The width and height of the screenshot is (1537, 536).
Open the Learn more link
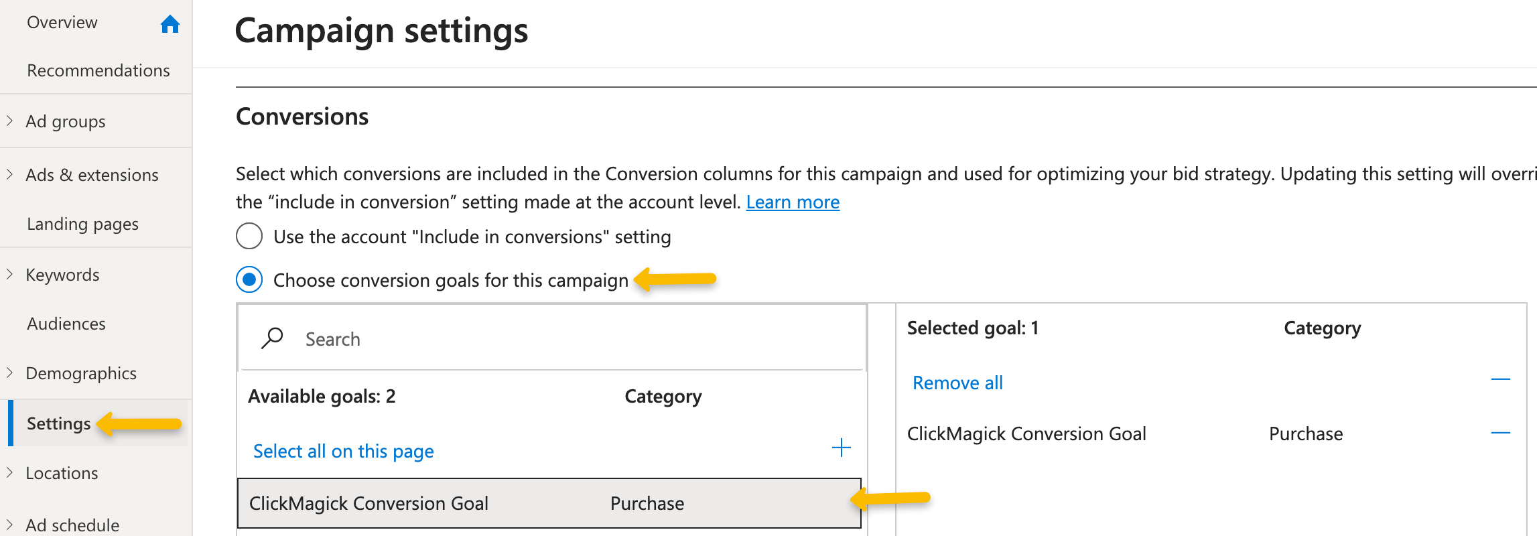click(793, 202)
